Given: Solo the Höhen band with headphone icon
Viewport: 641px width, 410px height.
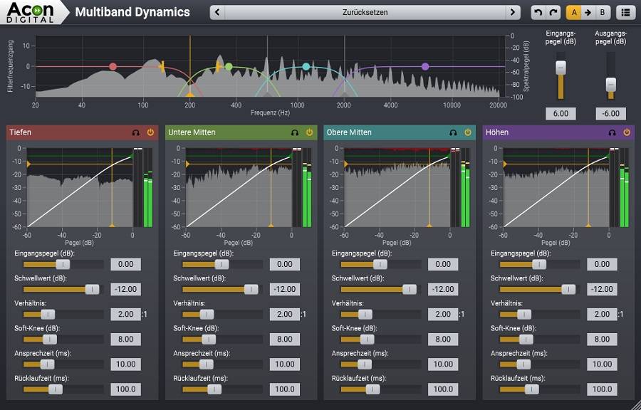Looking at the screenshot, I should click(612, 132).
